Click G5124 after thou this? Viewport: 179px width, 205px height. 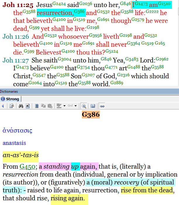[112, 51]
